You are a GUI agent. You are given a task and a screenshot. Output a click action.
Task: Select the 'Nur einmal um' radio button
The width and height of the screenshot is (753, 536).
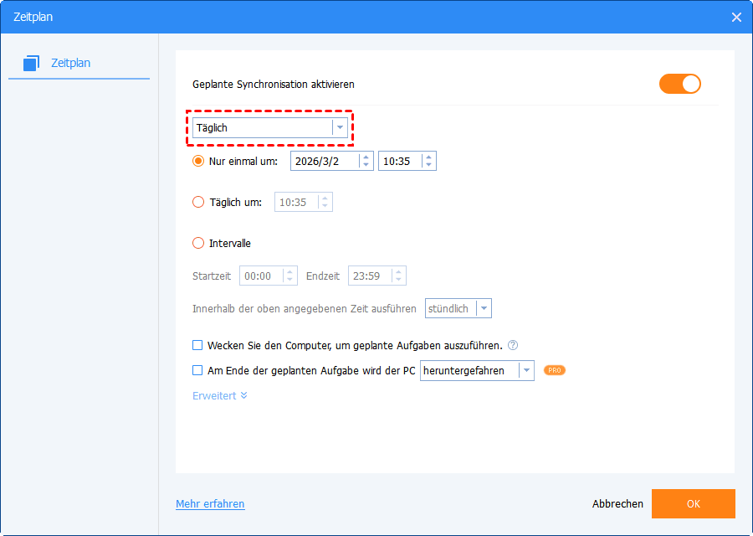198,161
